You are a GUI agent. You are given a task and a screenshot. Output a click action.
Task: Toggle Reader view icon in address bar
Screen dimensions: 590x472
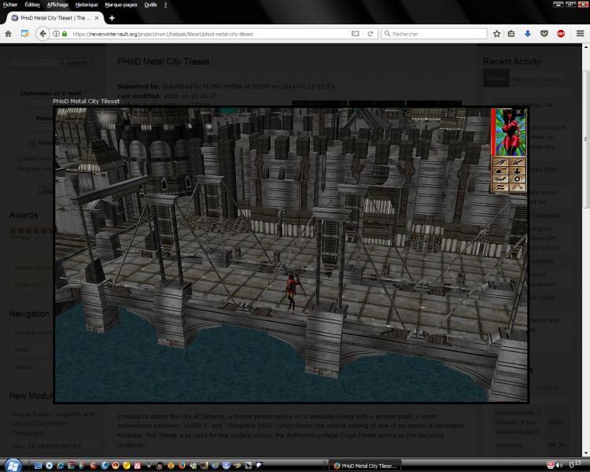(x=356, y=34)
